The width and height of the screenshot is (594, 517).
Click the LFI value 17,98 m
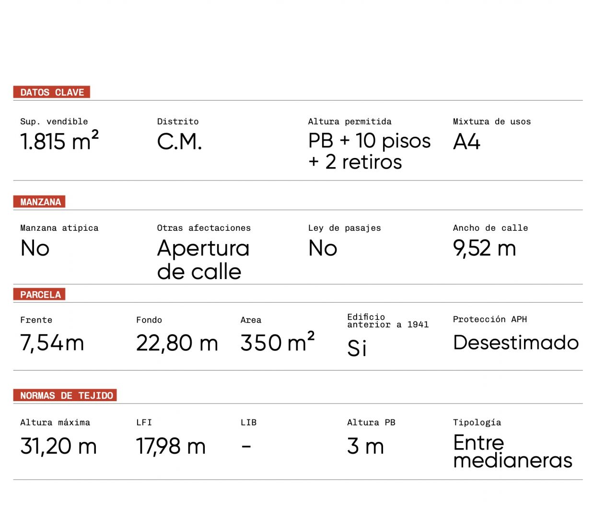171,446
